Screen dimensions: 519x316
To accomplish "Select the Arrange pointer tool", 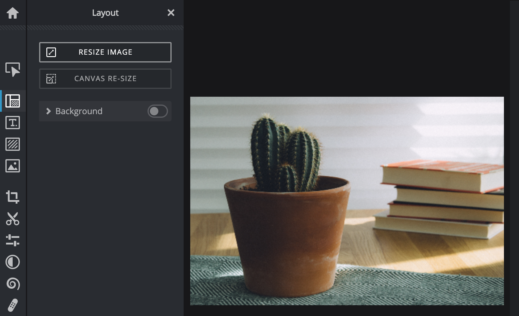I will click(13, 69).
